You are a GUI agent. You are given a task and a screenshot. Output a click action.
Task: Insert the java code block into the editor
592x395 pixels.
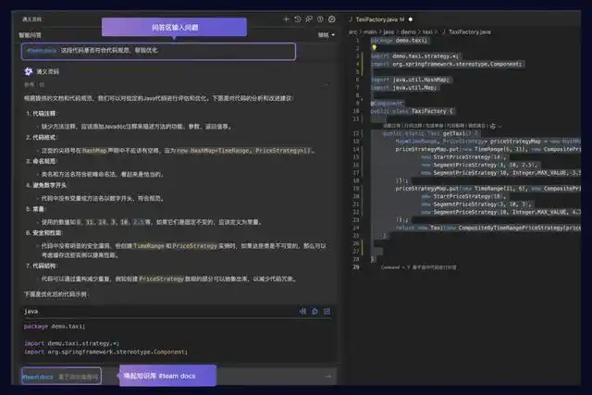coord(303,311)
